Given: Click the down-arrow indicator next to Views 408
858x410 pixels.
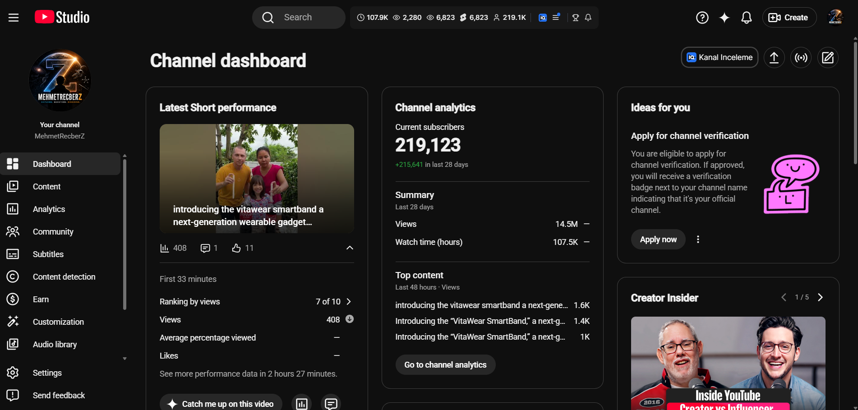Looking at the screenshot, I should click(x=350, y=319).
